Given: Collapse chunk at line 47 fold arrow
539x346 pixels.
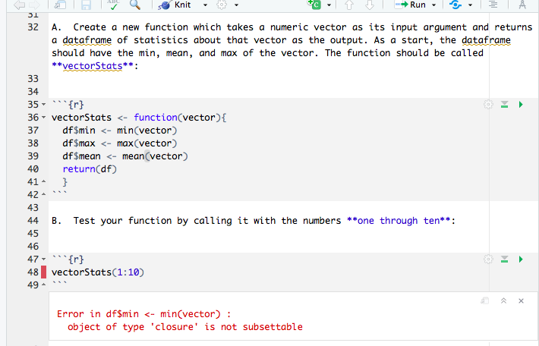Looking at the screenshot, I should click(x=44, y=259).
